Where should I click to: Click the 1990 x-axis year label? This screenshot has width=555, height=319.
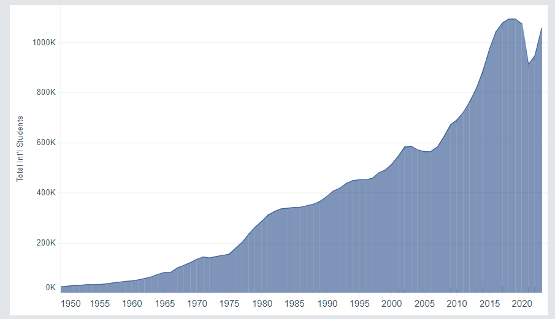pos(327,304)
